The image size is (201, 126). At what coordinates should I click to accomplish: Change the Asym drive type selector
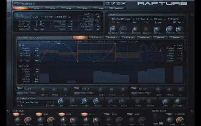point(158,22)
